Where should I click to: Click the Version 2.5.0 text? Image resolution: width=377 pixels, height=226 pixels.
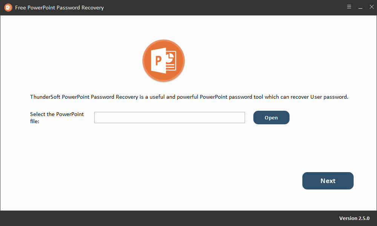354,218
